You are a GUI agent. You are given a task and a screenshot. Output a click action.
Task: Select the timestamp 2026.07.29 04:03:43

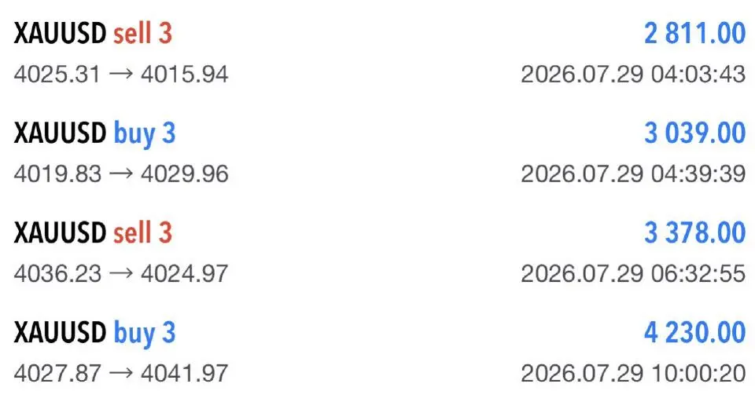click(633, 74)
